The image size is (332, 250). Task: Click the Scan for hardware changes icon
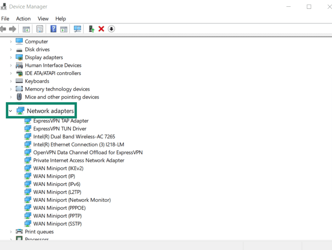point(77,29)
